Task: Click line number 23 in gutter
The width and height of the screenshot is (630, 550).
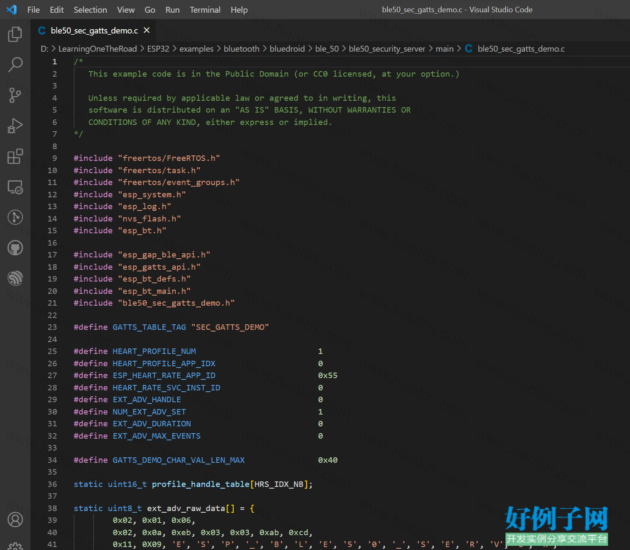Action: tap(52, 327)
